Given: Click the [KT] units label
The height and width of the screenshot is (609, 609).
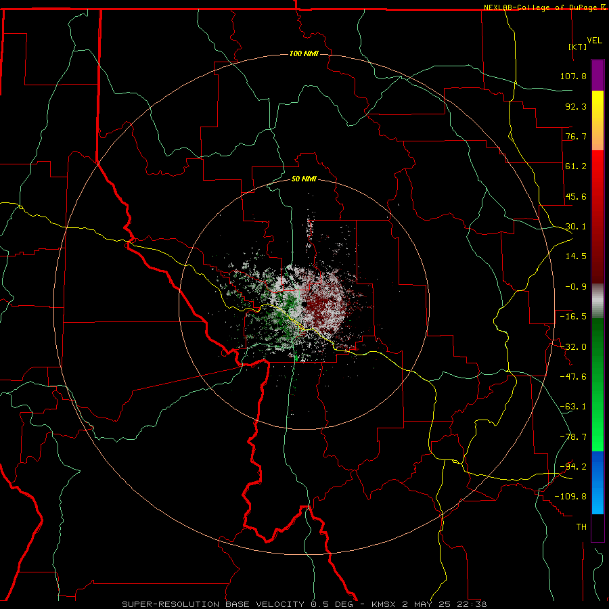Looking at the screenshot, I should (x=578, y=47).
